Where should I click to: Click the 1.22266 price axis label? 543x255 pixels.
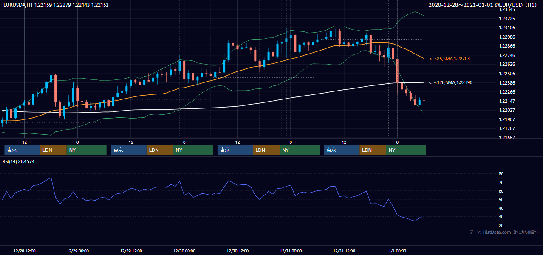507,92
